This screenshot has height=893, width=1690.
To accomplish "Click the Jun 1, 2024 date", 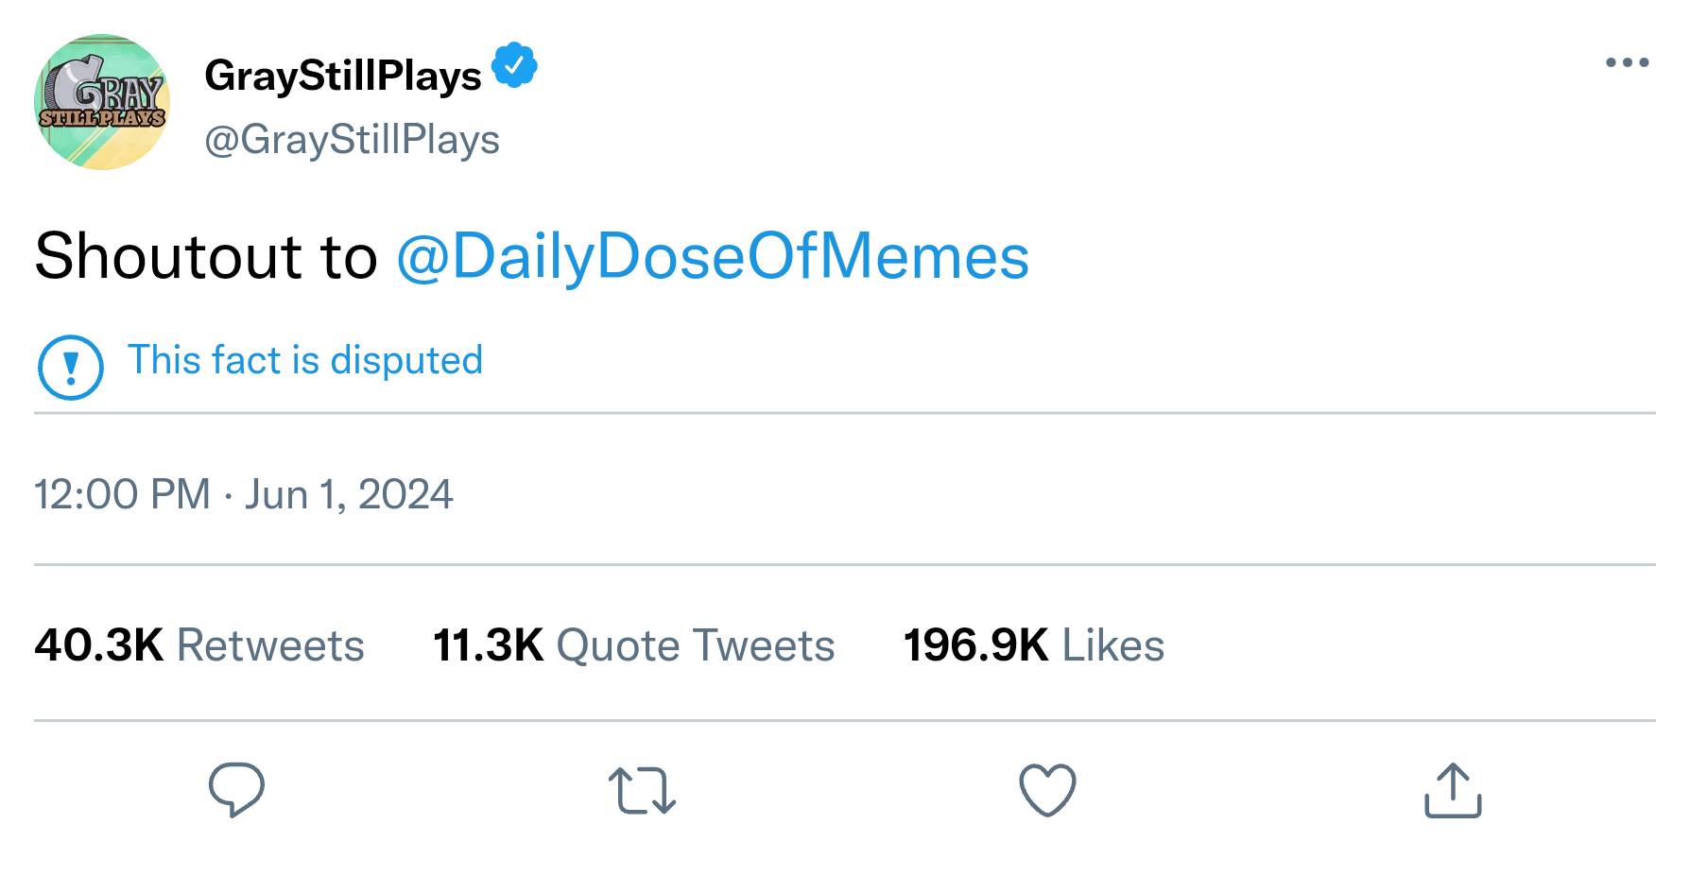I will tap(349, 494).
